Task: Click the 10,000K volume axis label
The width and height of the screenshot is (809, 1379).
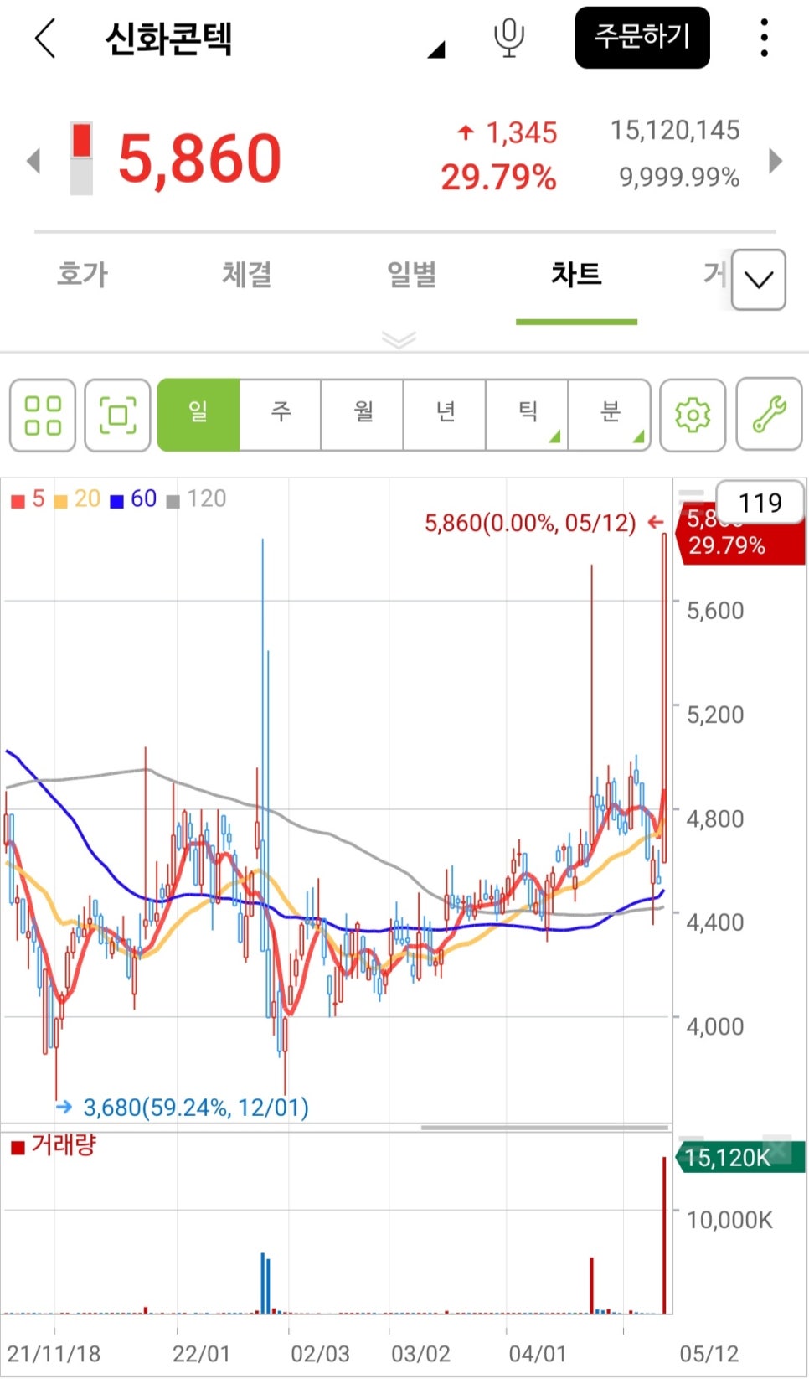Action: tap(729, 1220)
